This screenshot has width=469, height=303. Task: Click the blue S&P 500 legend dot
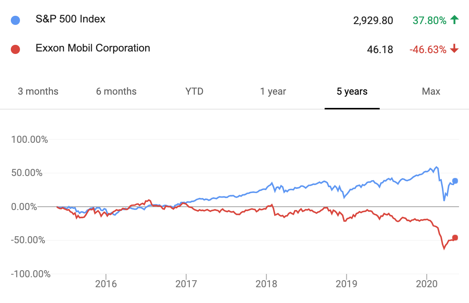click(x=15, y=20)
